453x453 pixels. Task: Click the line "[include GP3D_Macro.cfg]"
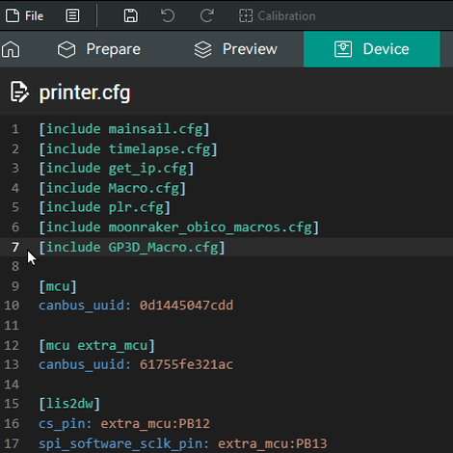(x=132, y=248)
